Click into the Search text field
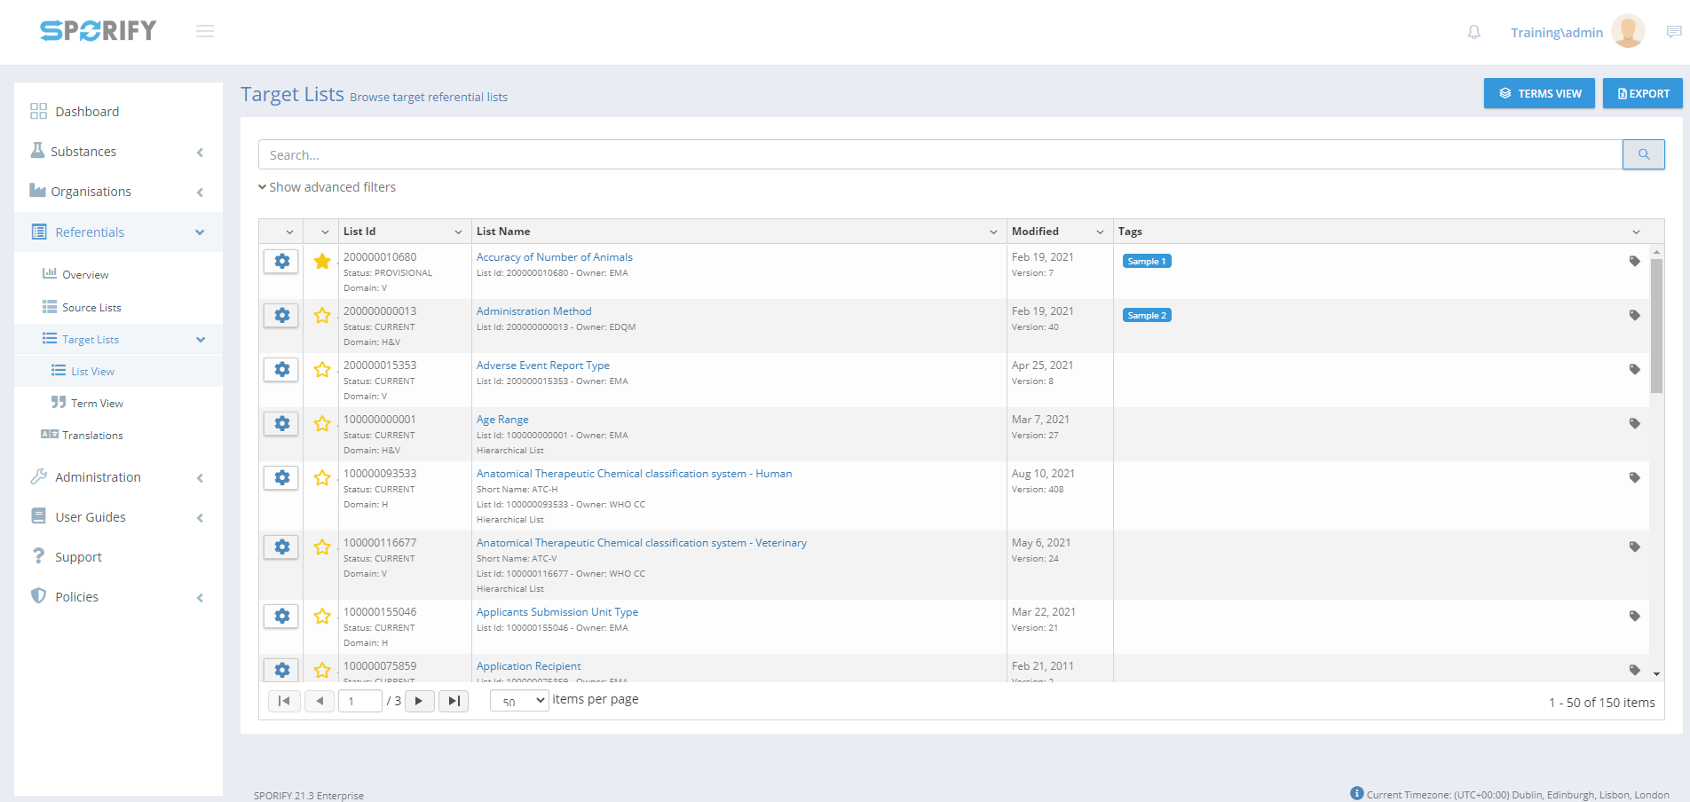1690x802 pixels. click(939, 154)
